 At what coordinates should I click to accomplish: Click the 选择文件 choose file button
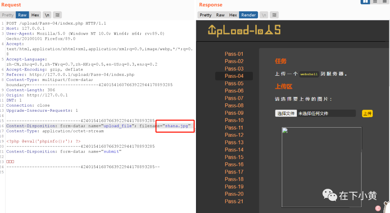[286, 113]
